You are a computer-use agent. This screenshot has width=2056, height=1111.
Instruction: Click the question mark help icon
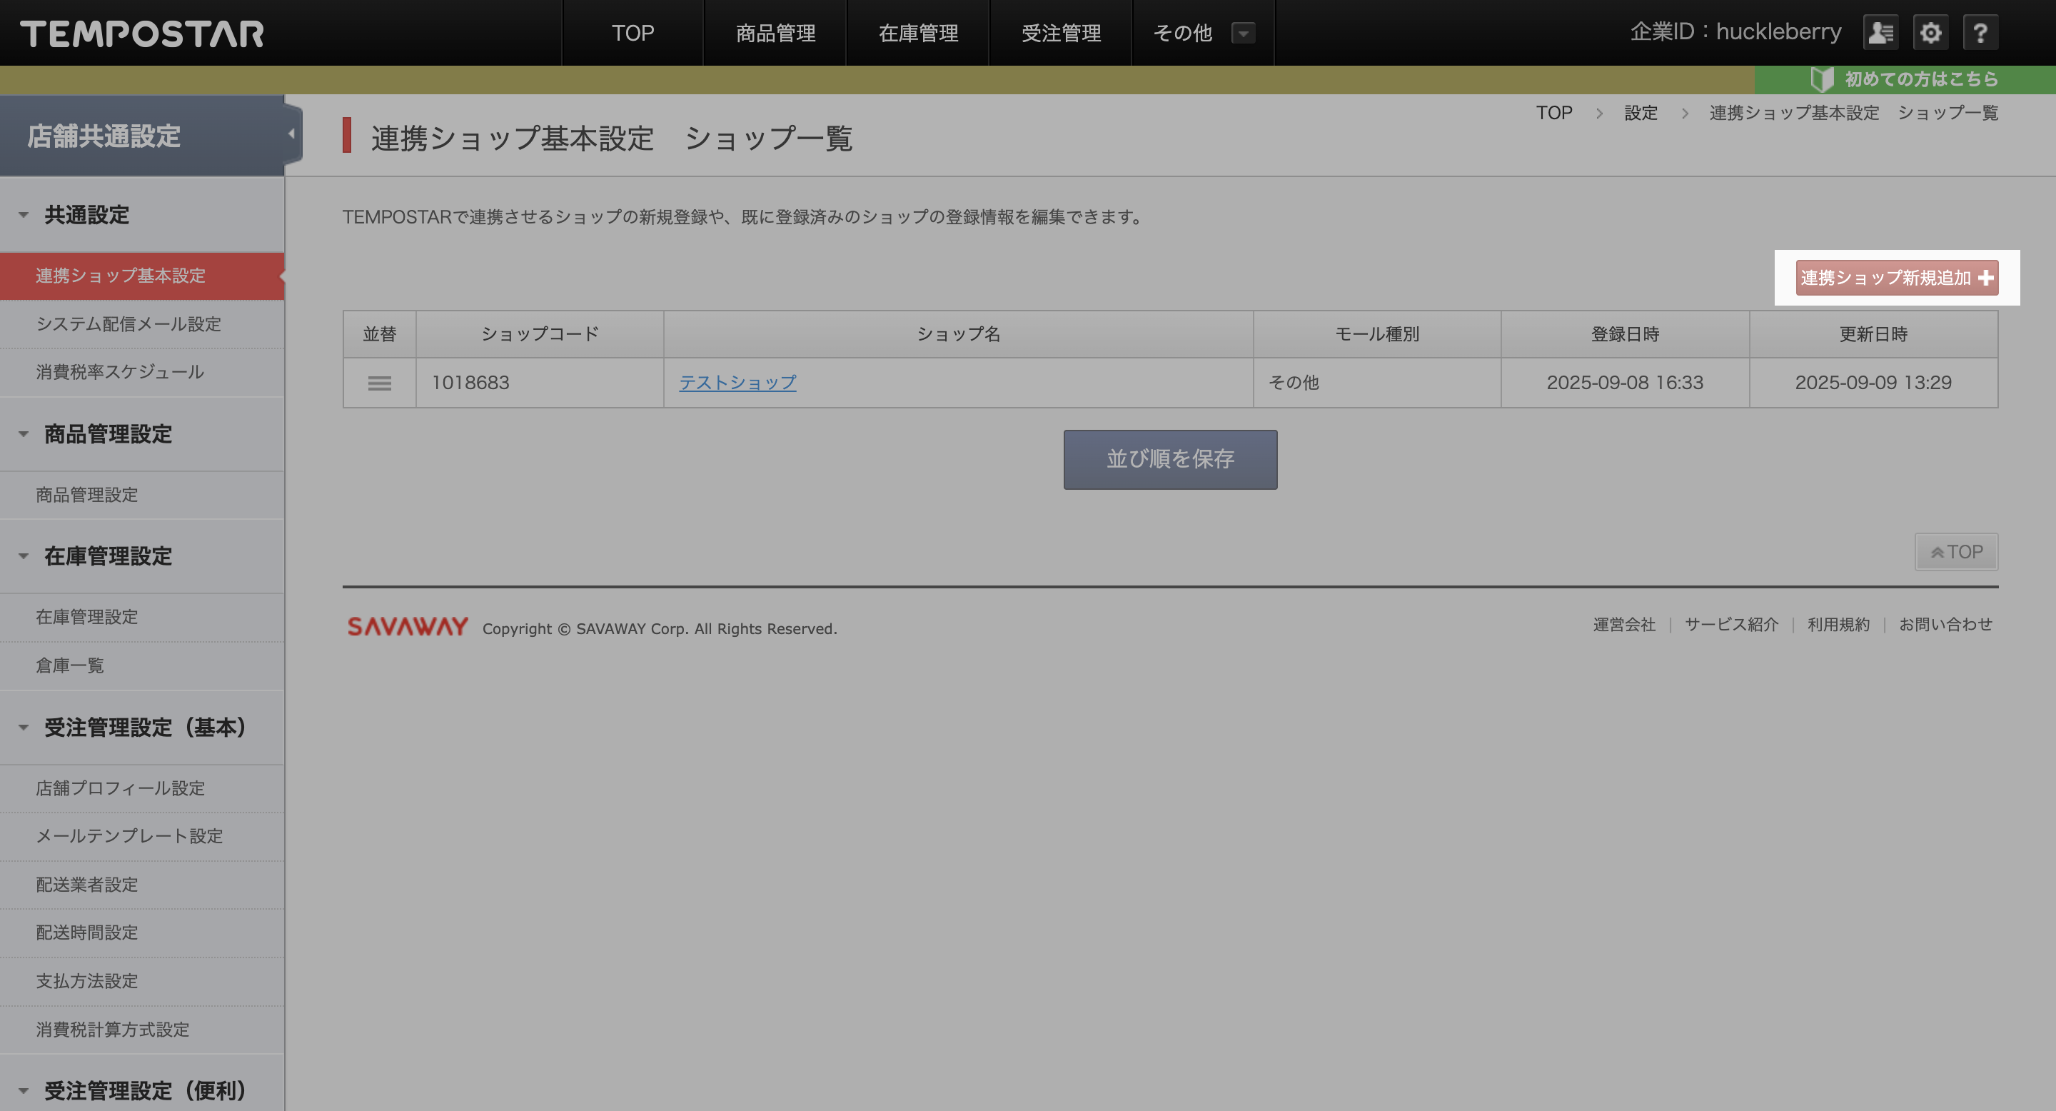point(1980,33)
